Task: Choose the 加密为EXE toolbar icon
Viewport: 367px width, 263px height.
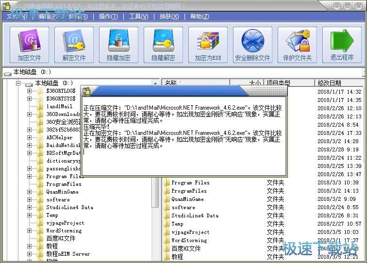Action: (x=208, y=45)
